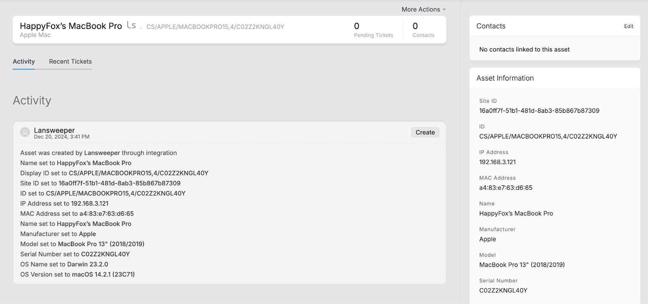The image size is (648, 304).
Task: Click the 'MAC Address set to' log line
Action: tap(77, 214)
